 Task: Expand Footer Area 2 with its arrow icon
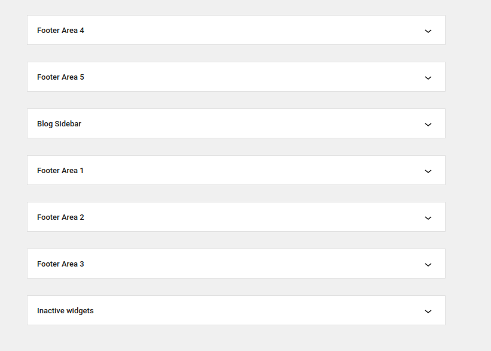pos(428,217)
